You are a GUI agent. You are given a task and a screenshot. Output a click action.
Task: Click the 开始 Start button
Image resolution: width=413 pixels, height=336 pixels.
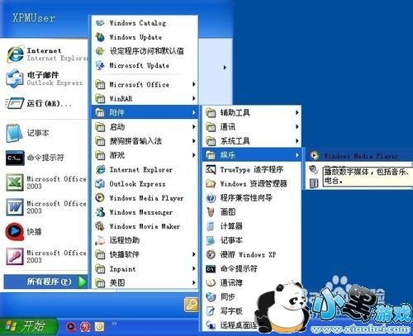pyautogui.click(x=28, y=326)
